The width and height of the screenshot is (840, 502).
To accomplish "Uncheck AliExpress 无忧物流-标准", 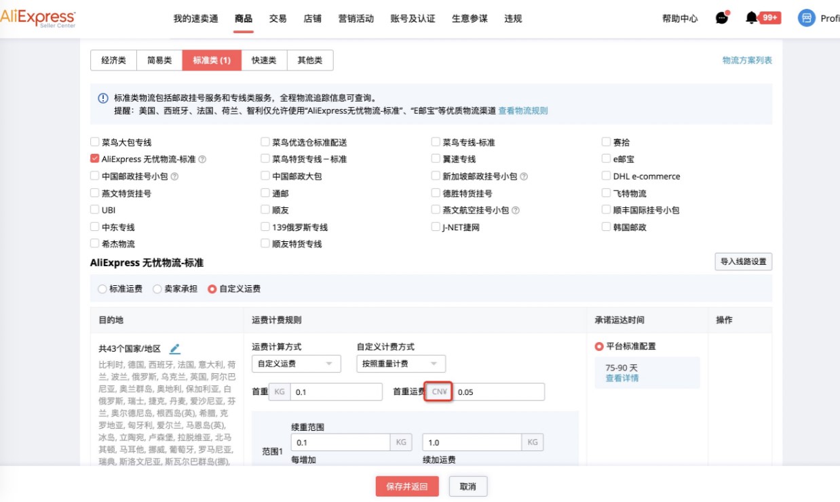I will point(95,159).
